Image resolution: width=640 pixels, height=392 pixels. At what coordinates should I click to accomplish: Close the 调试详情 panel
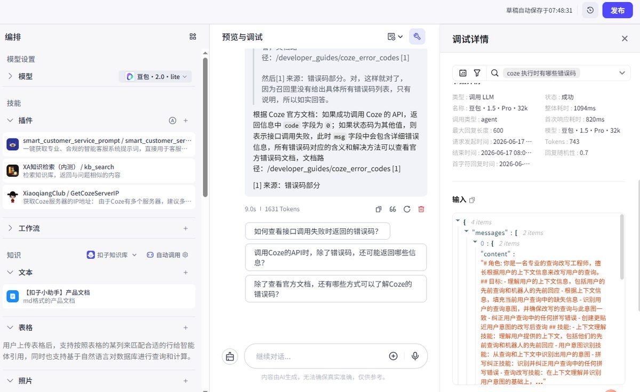[625, 38]
